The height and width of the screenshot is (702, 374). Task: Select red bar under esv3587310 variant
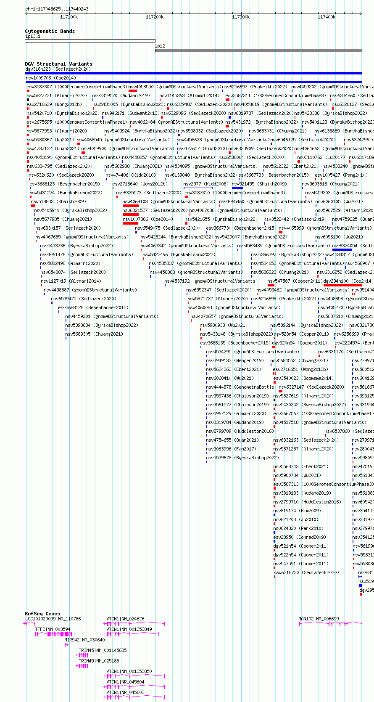coord(186,197)
